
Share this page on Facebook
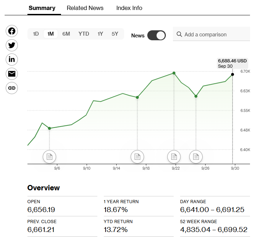[12, 31]
